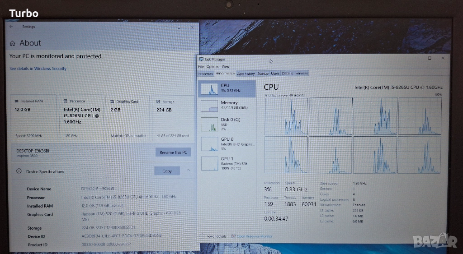Collapse the Device Specifications section chevron
Image resolution: width=463 pixels, height=254 pixels.
click(188, 171)
